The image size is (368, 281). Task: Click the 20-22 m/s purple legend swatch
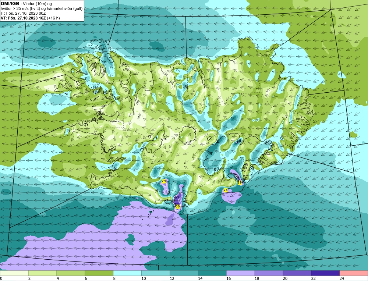297,273
